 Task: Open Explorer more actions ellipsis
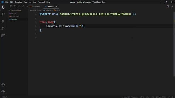coord(27,7)
